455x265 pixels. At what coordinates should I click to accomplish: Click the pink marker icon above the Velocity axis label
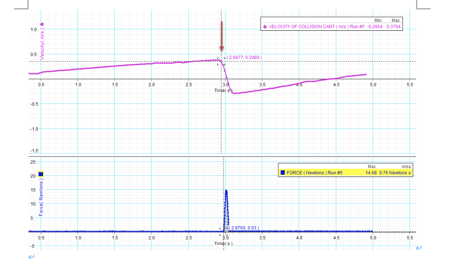pos(42,24)
